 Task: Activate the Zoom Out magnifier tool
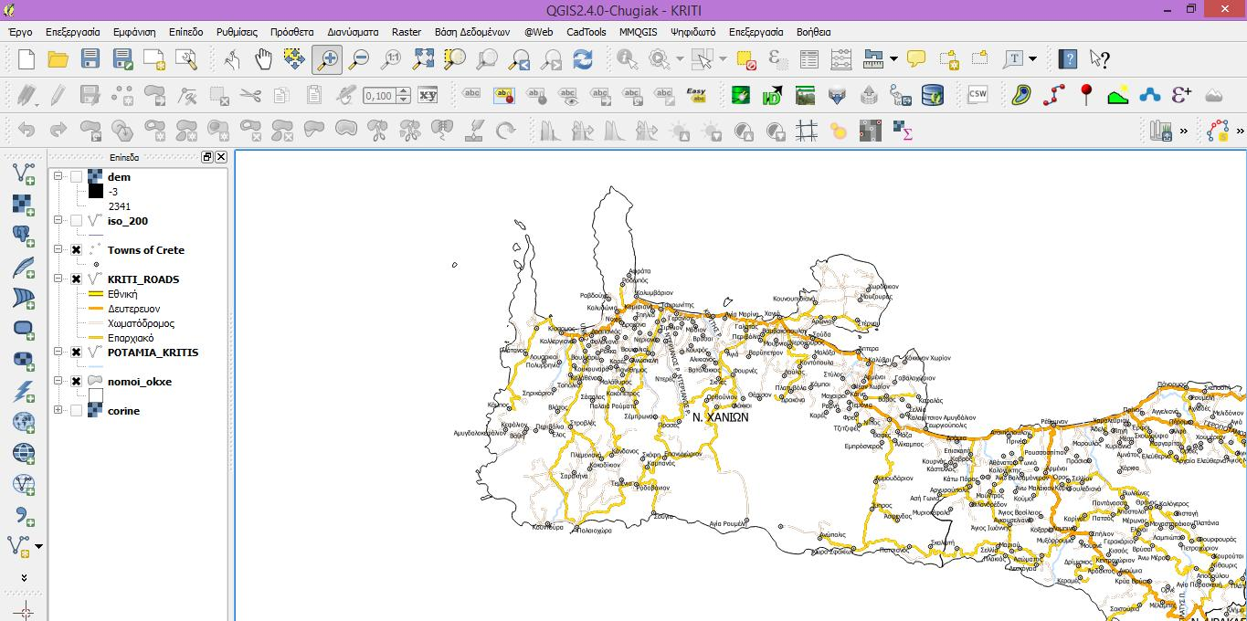point(359,59)
